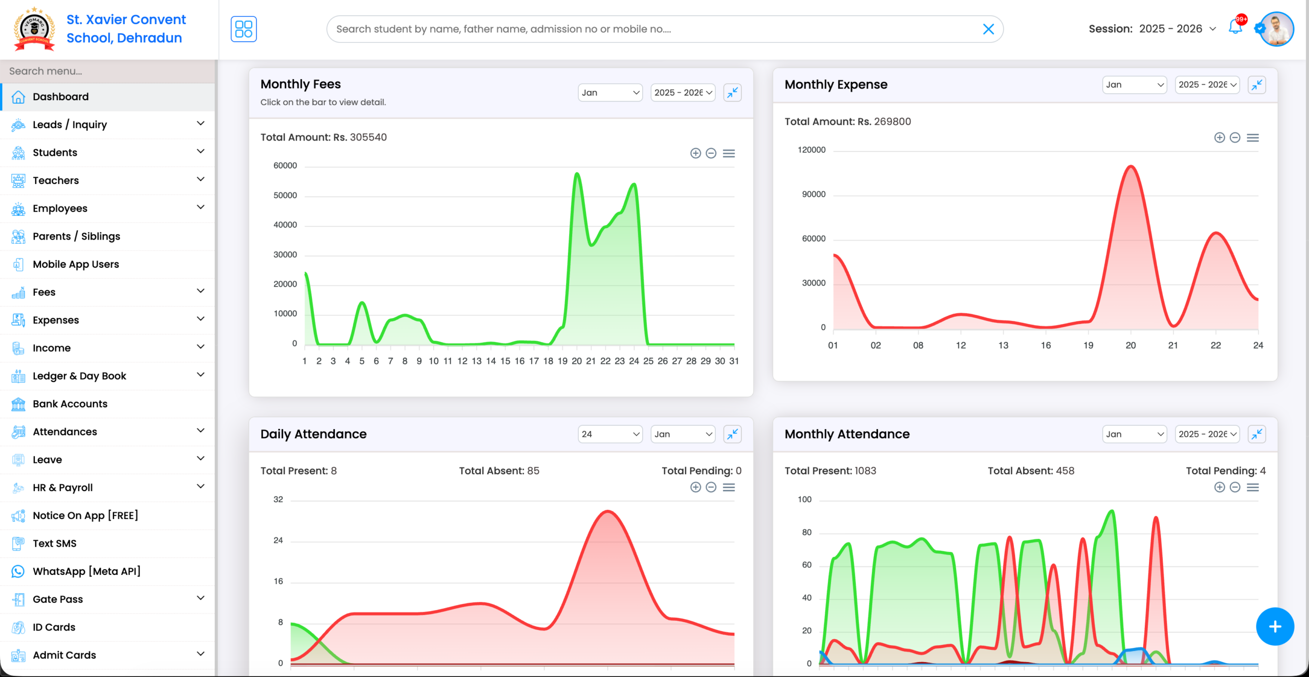The height and width of the screenshot is (677, 1309).
Task: Click the user profile avatar
Action: pos(1276,29)
